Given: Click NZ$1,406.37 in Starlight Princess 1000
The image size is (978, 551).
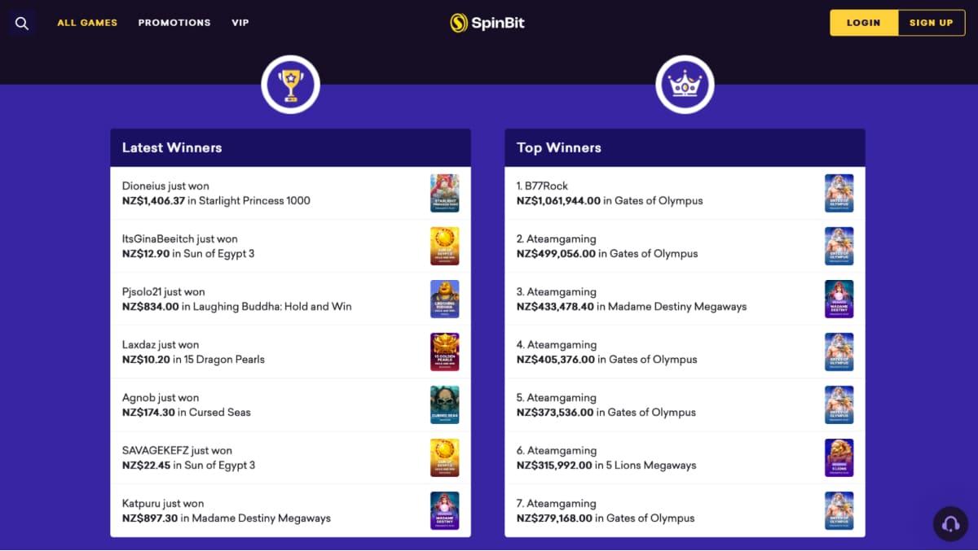Looking at the screenshot, I should 216,200.
